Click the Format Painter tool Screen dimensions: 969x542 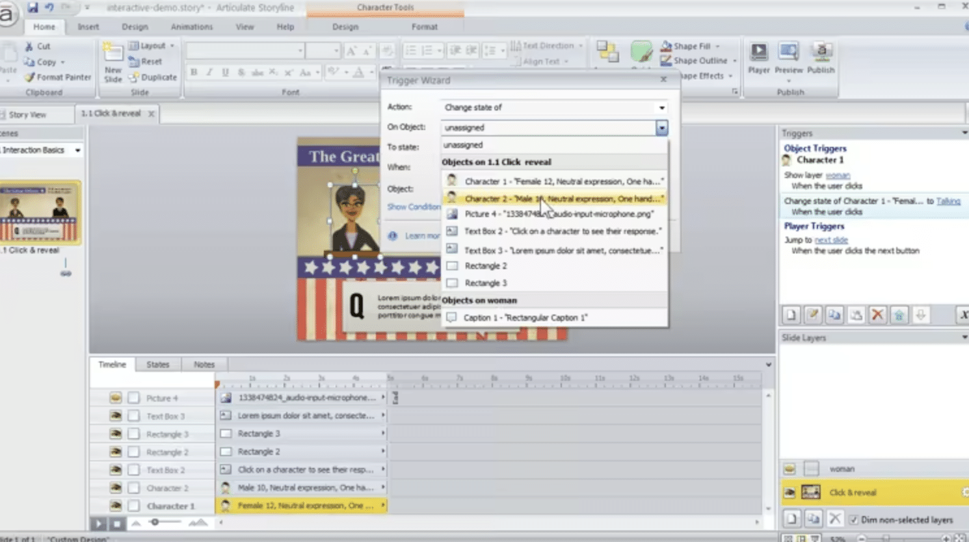(58, 77)
